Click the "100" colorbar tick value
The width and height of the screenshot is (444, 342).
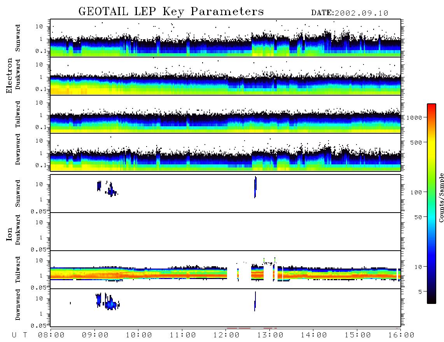pyautogui.click(x=416, y=192)
